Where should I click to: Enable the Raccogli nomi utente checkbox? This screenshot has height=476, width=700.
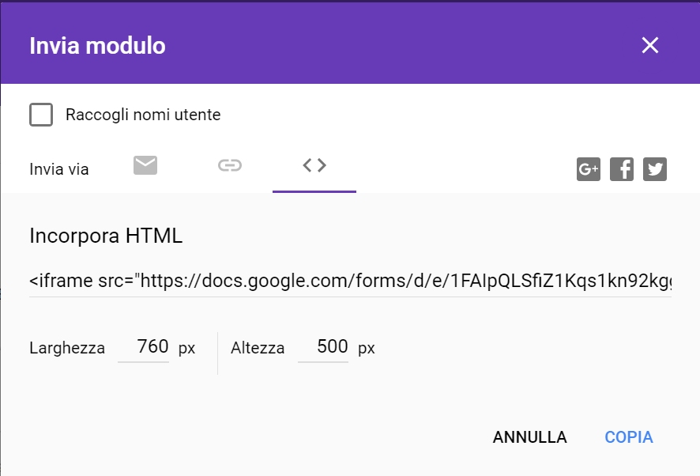click(41, 115)
